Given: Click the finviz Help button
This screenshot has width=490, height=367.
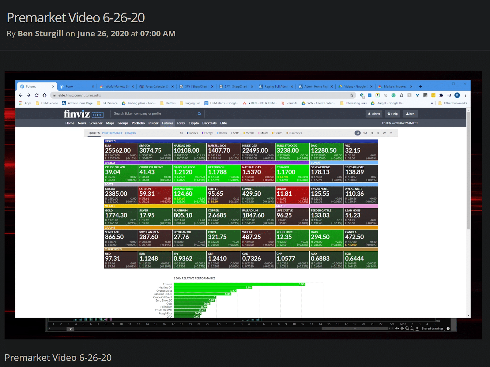Looking at the screenshot, I should tap(393, 114).
